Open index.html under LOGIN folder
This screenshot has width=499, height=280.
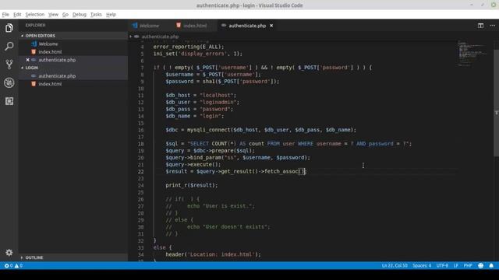50,84
